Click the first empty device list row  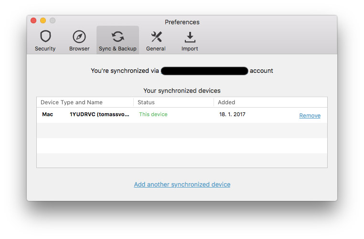182,130
